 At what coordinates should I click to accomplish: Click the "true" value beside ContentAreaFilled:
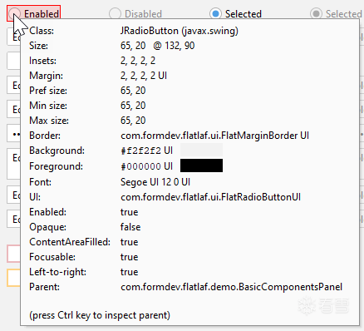pos(129,242)
